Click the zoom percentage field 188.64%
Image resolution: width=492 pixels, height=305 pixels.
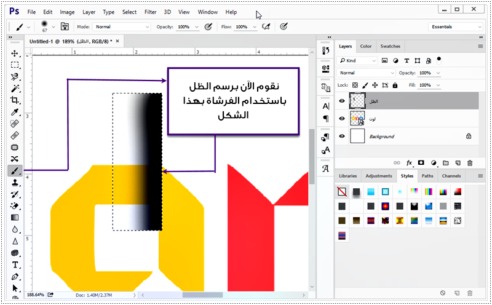[35, 295]
